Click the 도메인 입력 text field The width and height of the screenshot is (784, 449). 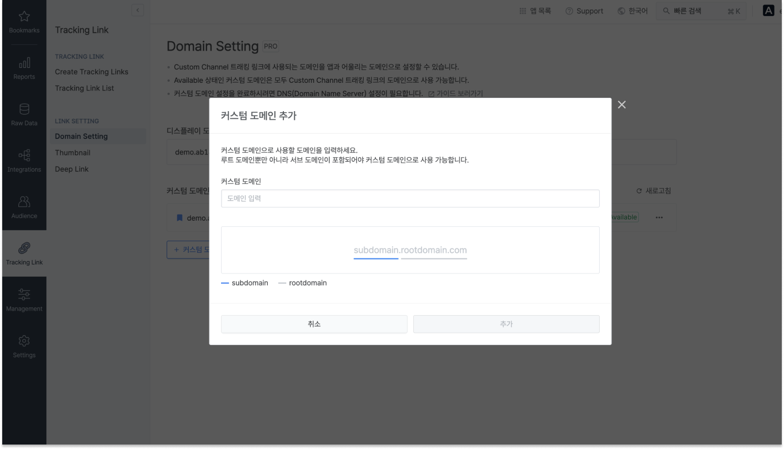click(410, 199)
